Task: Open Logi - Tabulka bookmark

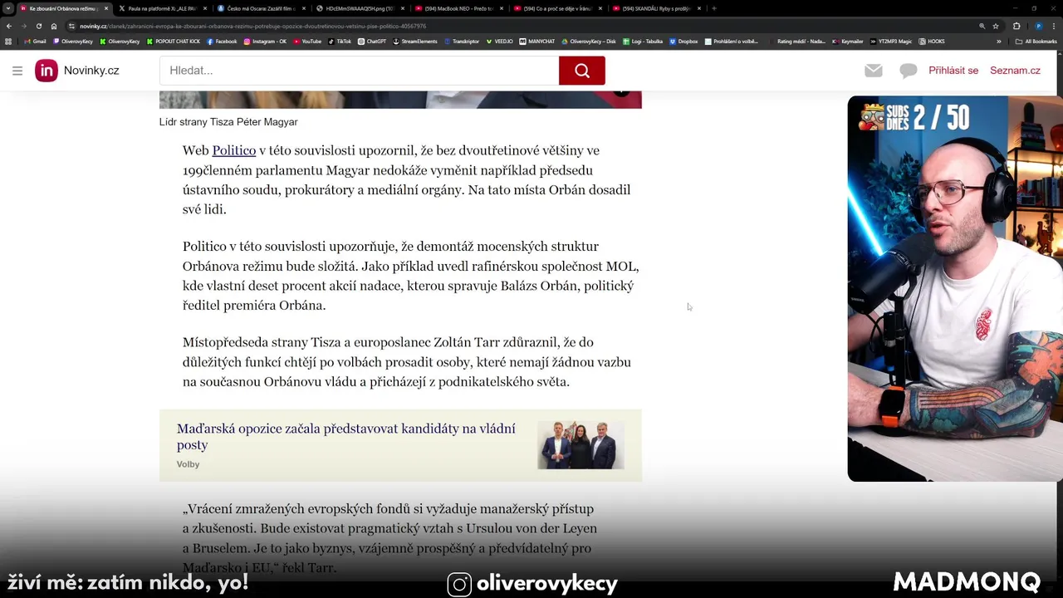Action: pyautogui.click(x=642, y=41)
